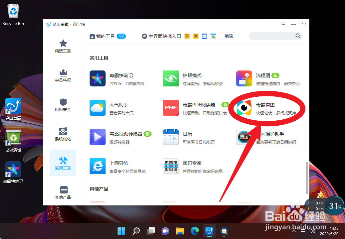The height and width of the screenshot is (239, 345).
Task: Click 自动更新正确日期时间 description
Action: (x=276, y=142)
